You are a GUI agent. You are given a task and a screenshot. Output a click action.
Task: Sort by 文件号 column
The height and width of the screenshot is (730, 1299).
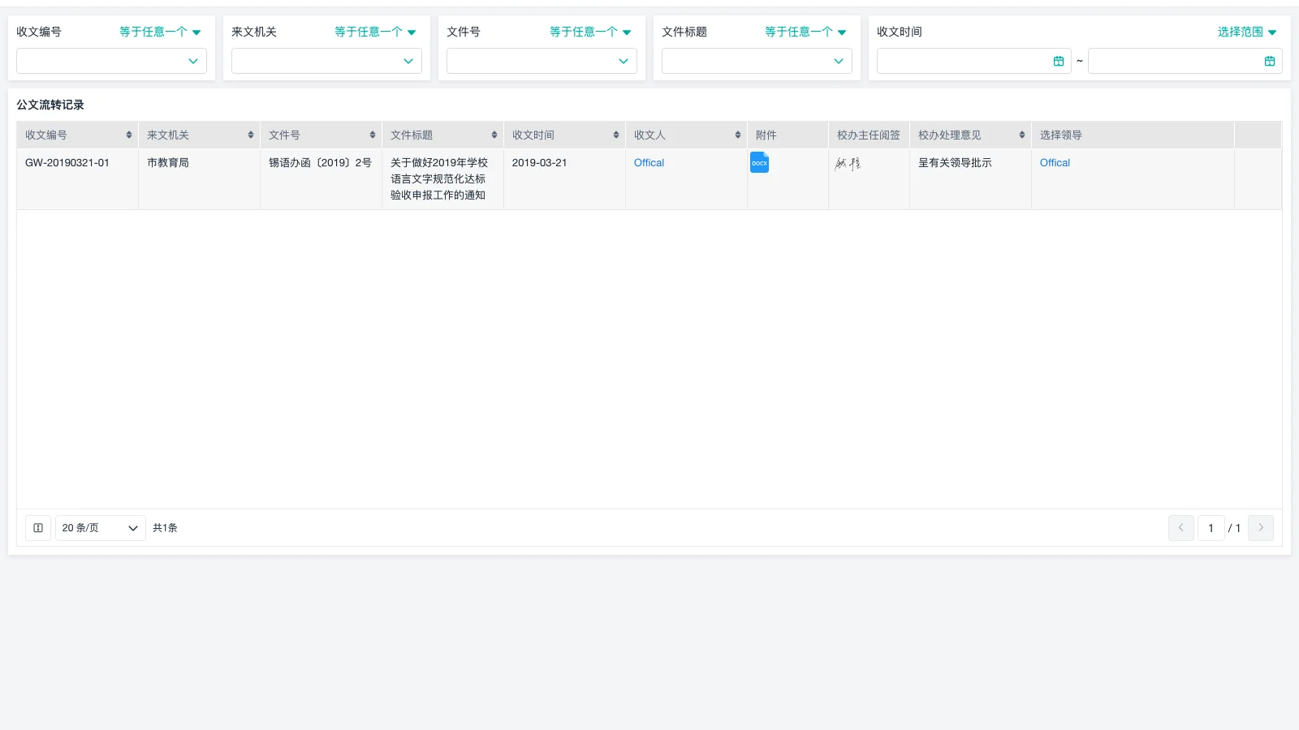click(373, 135)
